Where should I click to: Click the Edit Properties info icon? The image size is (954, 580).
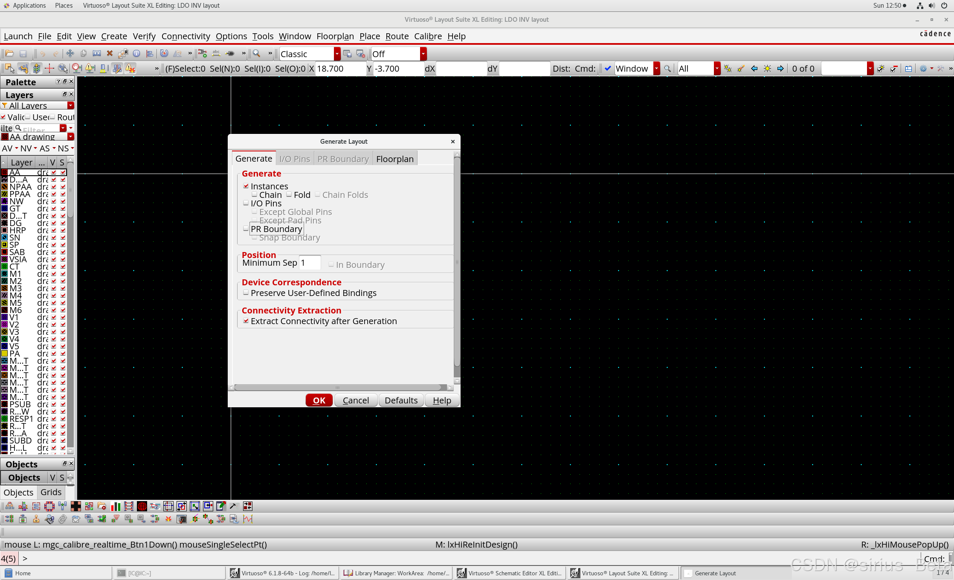click(136, 53)
